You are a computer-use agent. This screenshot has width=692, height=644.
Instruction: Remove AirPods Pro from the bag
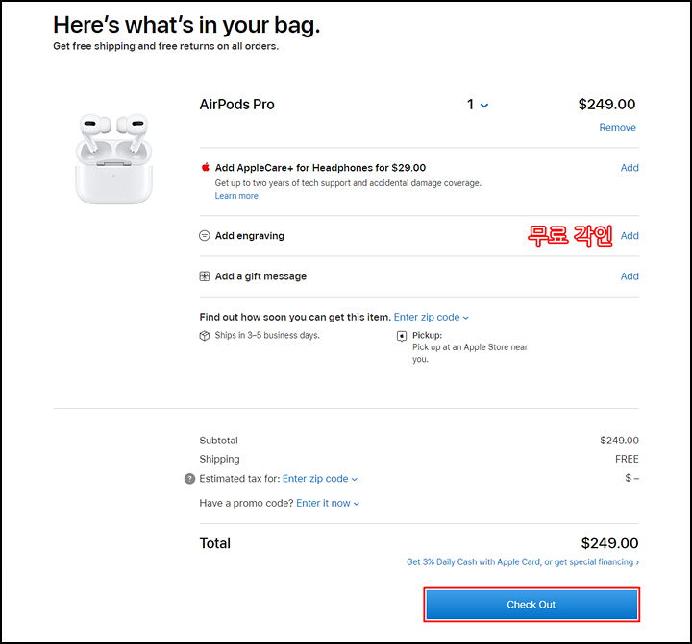click(x=617, y=128)
